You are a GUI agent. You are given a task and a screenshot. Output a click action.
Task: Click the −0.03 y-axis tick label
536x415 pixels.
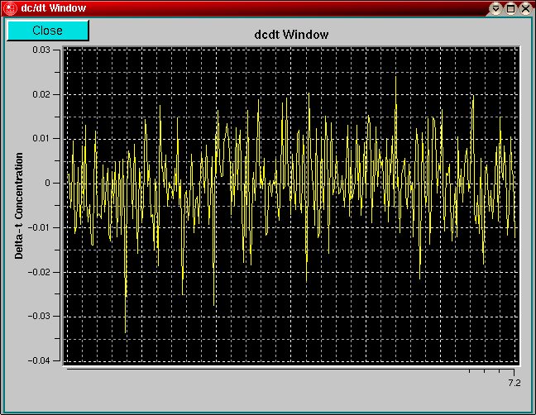37,316
